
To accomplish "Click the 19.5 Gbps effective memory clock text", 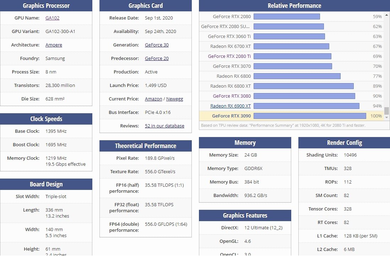I will click(65, 164).
